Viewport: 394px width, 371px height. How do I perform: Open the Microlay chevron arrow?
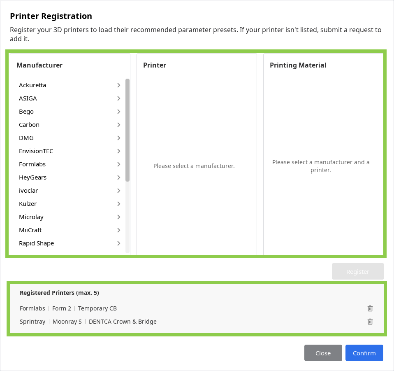118,217
